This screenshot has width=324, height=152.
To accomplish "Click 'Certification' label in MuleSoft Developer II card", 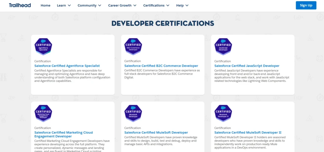I will tap(222, 128).
